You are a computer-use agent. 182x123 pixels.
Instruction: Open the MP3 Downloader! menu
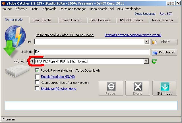point(129,9)
